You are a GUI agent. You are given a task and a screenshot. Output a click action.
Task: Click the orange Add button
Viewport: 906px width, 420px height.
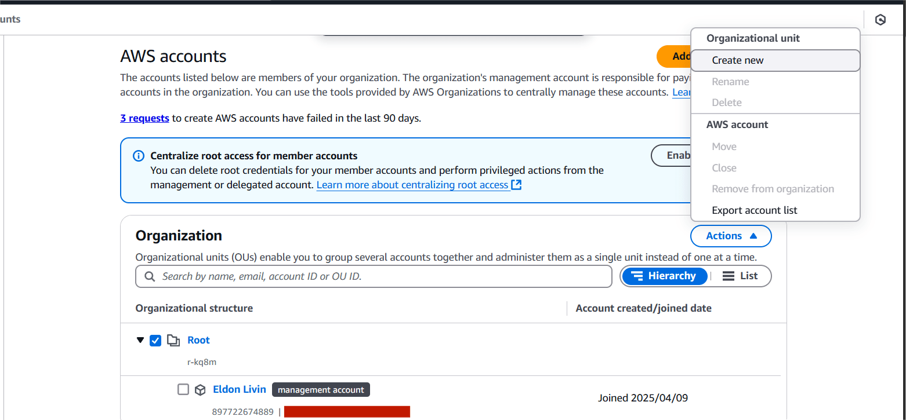(674, 56)
